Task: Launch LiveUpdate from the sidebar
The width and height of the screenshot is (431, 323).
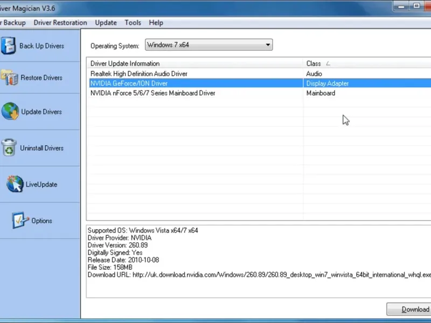Action: (x=15, y=184)
